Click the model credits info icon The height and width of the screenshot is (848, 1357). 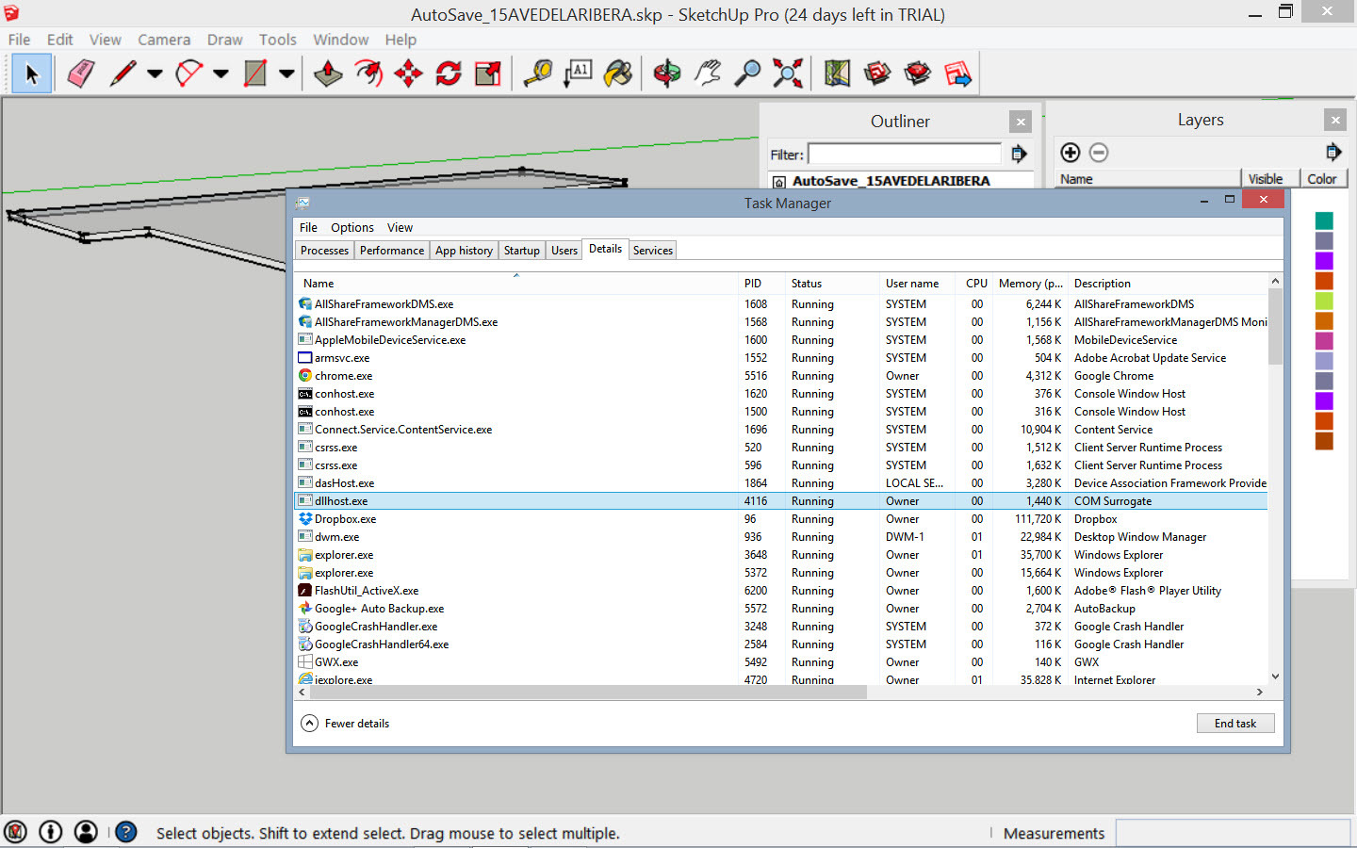coord(51,832)
